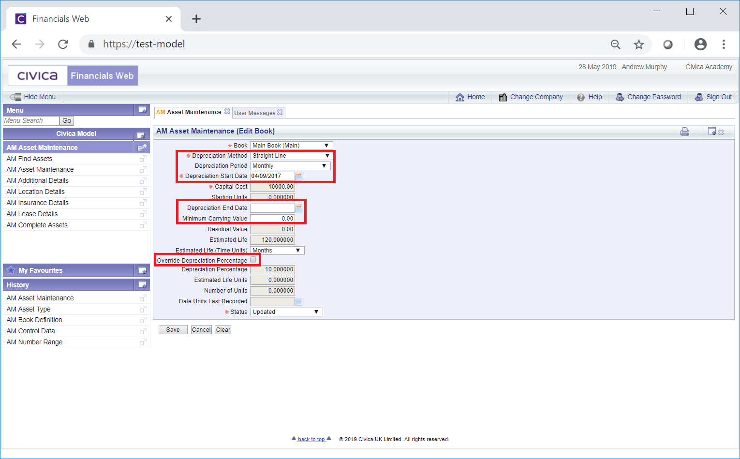Follow the back to top link
740x459 pixels.
coord(311,439)
